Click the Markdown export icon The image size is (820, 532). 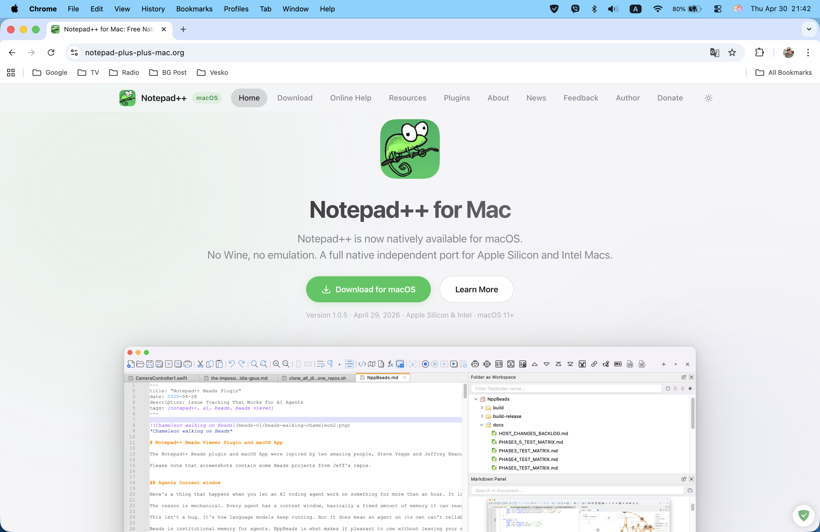click(617, 364)
